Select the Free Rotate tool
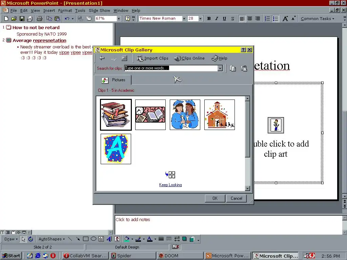Viewport: 347px width, 260px height. (x=31, y=239)
